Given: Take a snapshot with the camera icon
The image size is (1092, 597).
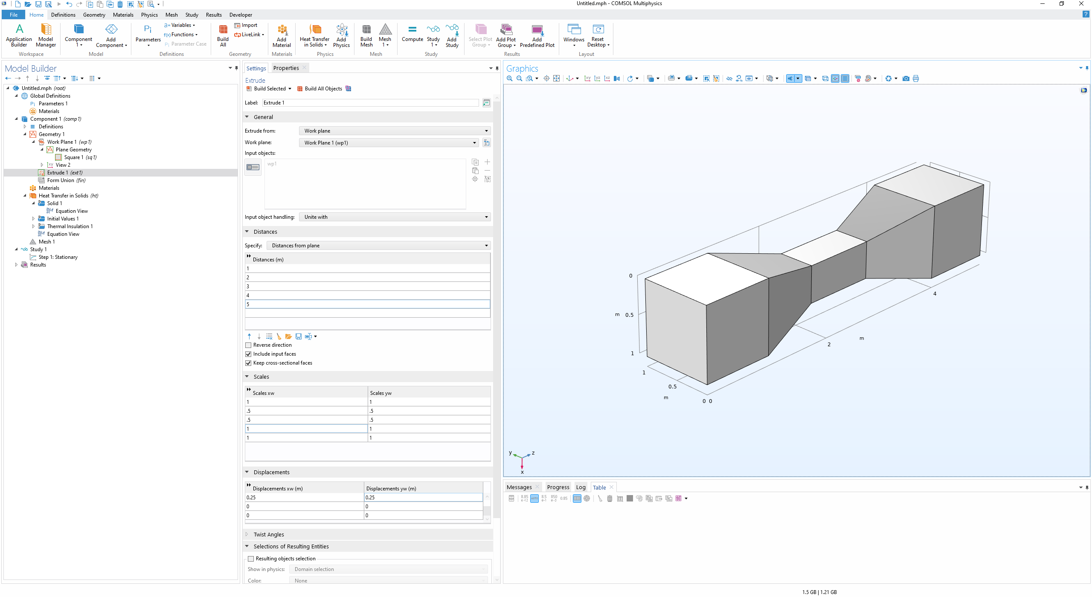Looking at the screenshot, I should (x=906, y=78).
